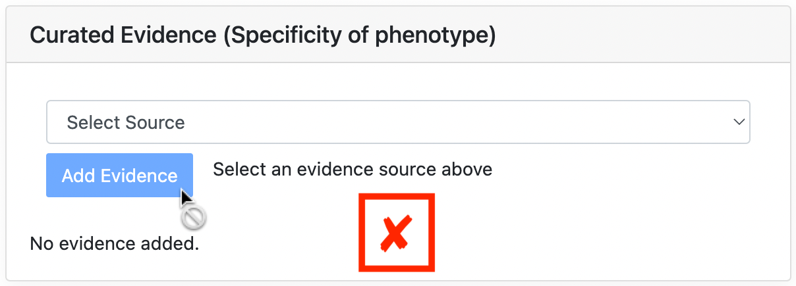Select the 'Select an evidence source above' hint

point(353,170)
